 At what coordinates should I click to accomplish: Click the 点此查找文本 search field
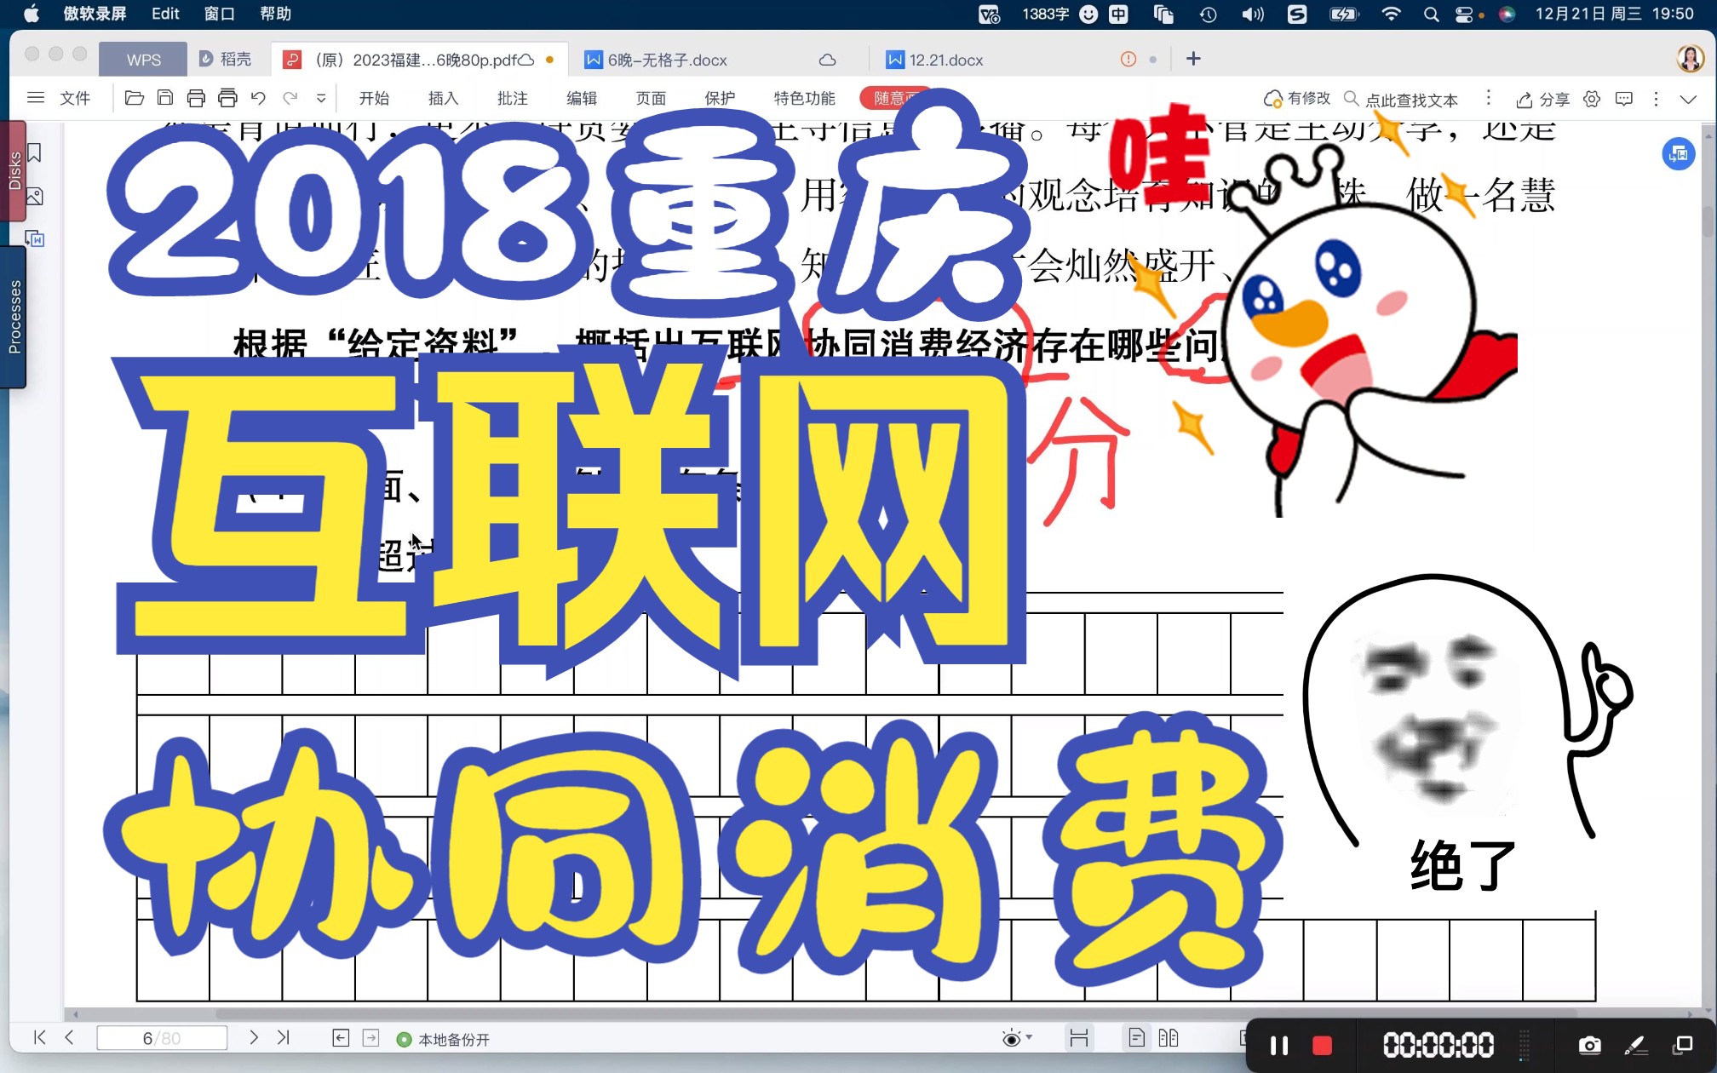pyautogui.click(x=1402, y=99)
